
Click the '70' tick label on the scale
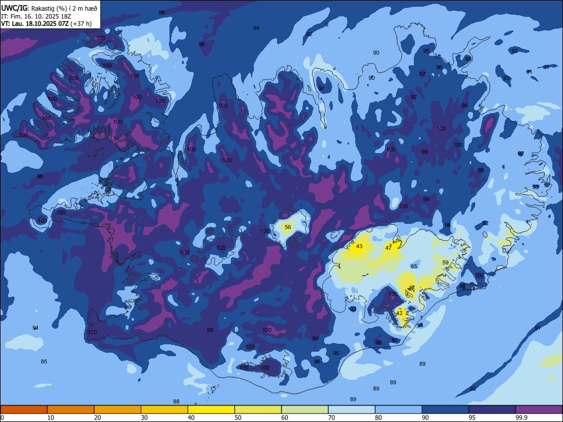coord(332,417)
